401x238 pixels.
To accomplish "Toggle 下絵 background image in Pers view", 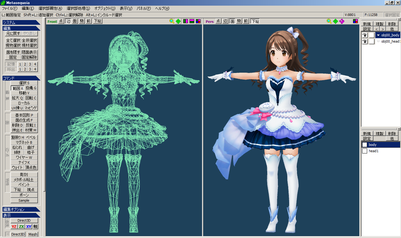I will 255,21.
